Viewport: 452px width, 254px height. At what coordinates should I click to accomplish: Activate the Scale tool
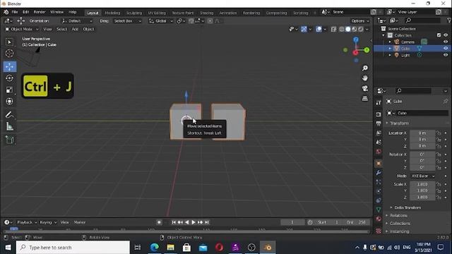[9, 90]
